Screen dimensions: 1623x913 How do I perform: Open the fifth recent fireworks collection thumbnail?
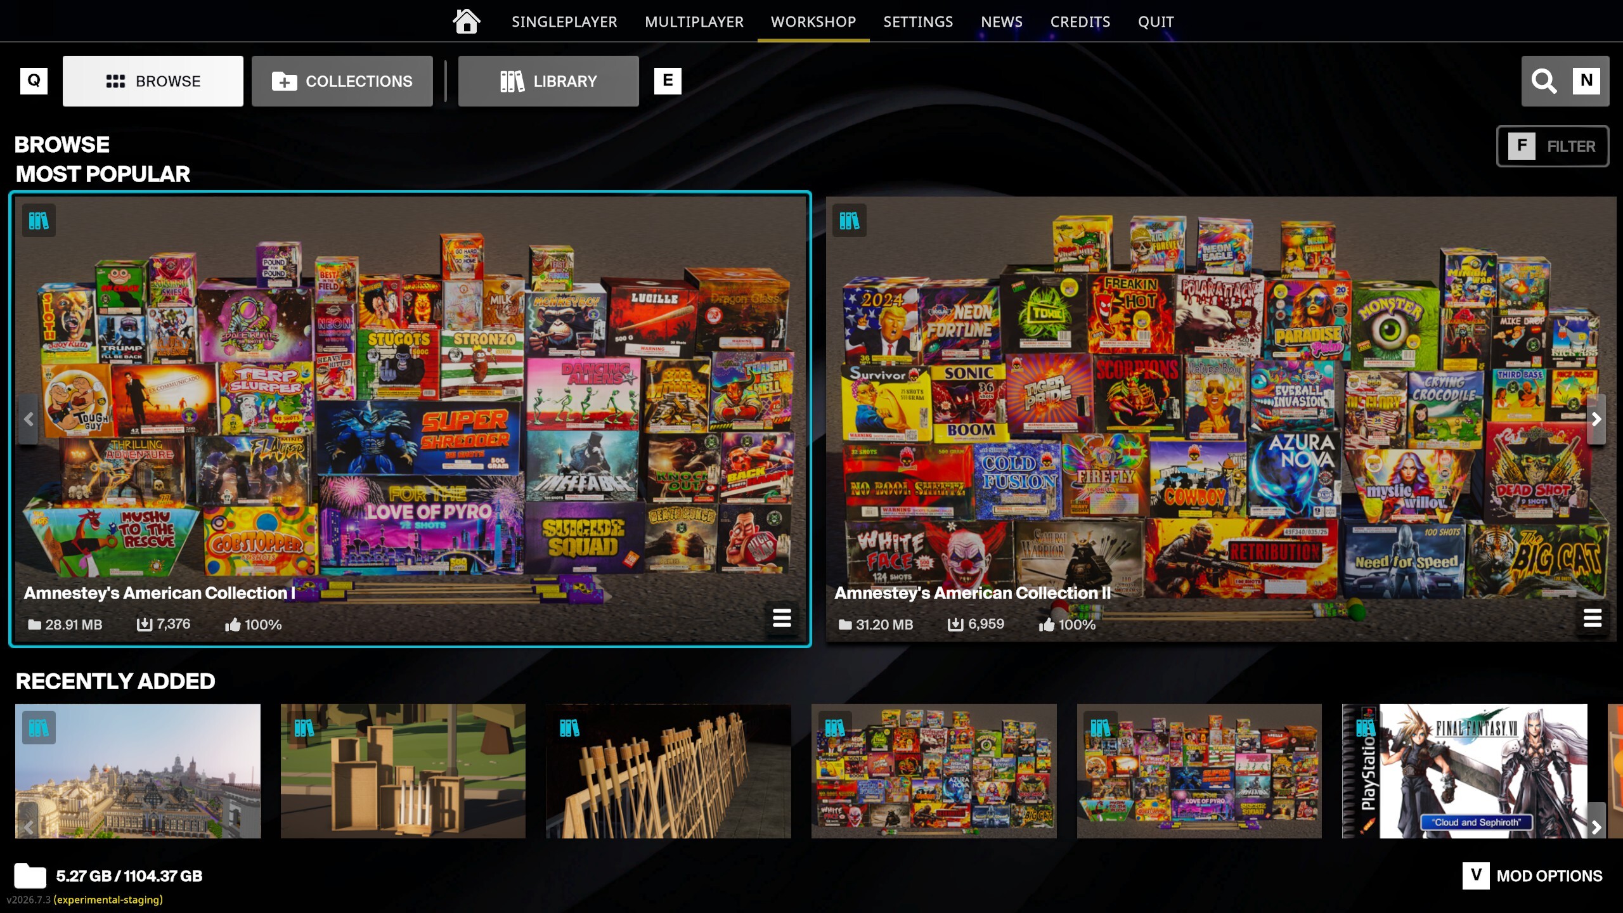tap(1199, 771)
